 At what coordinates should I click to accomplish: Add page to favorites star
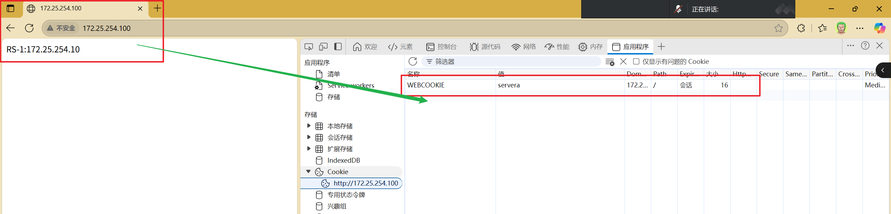click(x=779, y=28)
